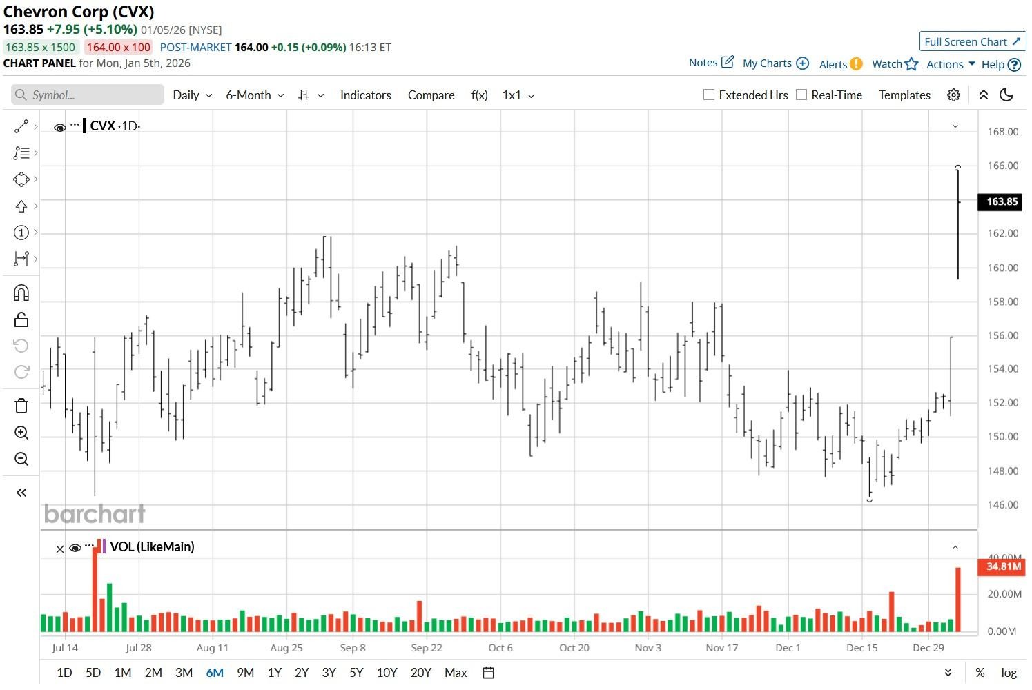The image size is (1032, 690).
Task: Open the text and list annotation tool
Action: point(21,153)
